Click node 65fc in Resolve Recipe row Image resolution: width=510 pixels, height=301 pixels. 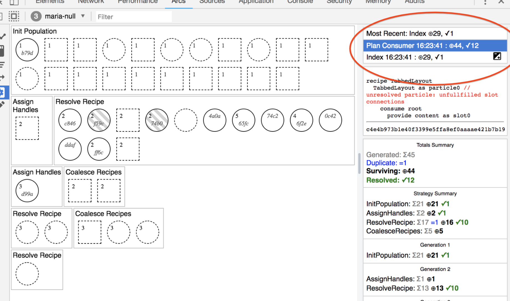coord(243,120)
